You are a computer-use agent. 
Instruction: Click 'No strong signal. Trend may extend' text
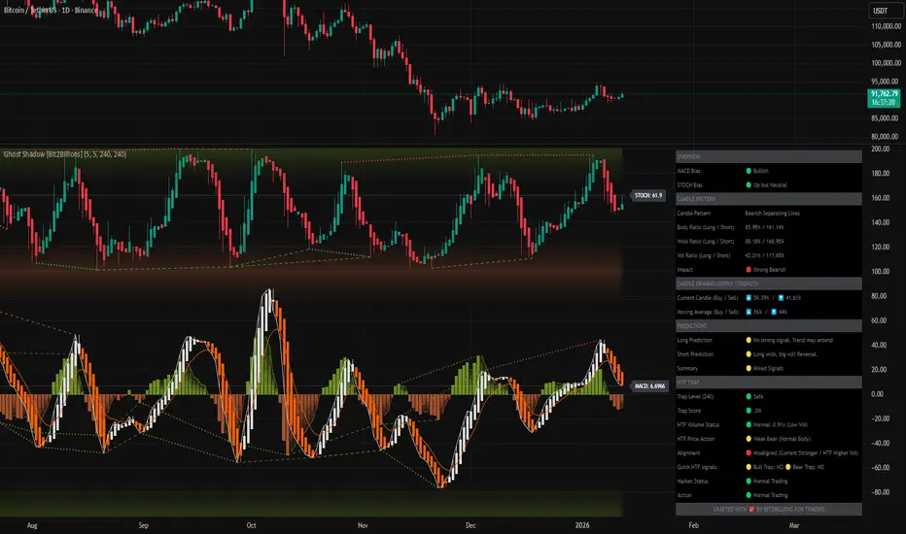point(793,340)
